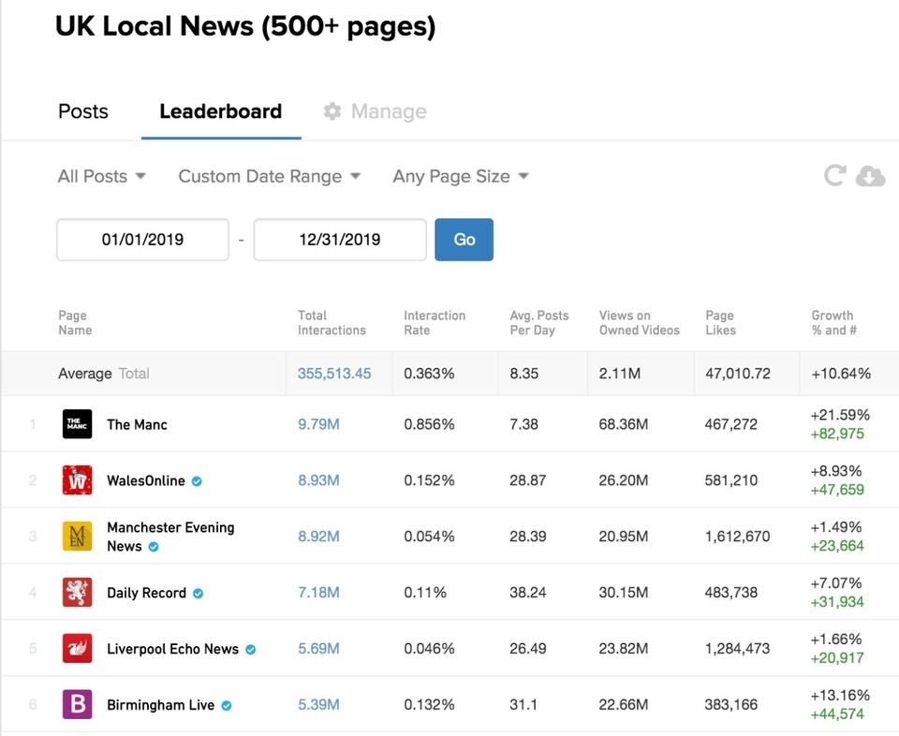
Task: Click average page likes 47,010.72
Action: point(738,374)
